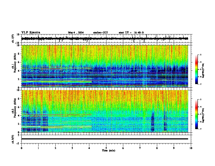Click the ch.1 color scale log(PSD) caption
215x166 pixels.
pos(203,71)
